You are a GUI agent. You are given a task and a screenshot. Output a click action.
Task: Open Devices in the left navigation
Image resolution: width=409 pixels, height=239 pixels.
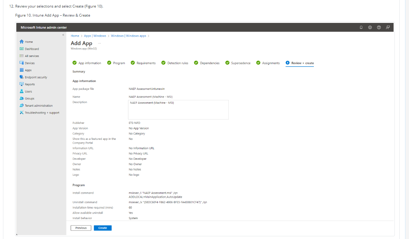point(27,63)
